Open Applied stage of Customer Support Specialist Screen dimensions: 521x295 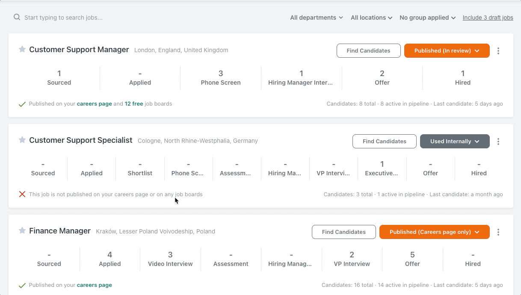(x=92, y=168)
